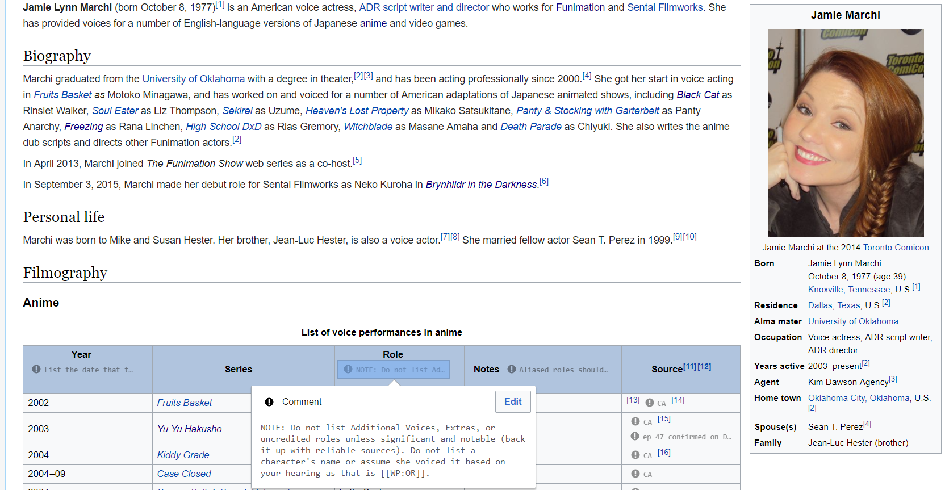The width and height of the screenshot is (945, 490).
Task: Open University of Oklahoma link in Biography paragraph
Action: click(194, 79)
